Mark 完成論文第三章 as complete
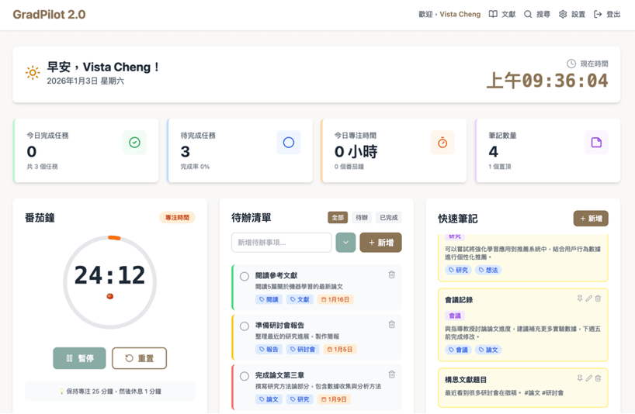635x414 pixels. (x=245, y=377)
